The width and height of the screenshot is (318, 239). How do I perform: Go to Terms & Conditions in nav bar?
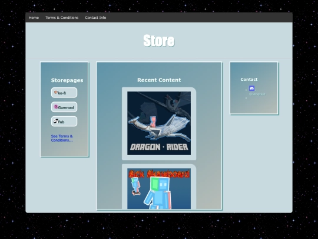(62, 18)
